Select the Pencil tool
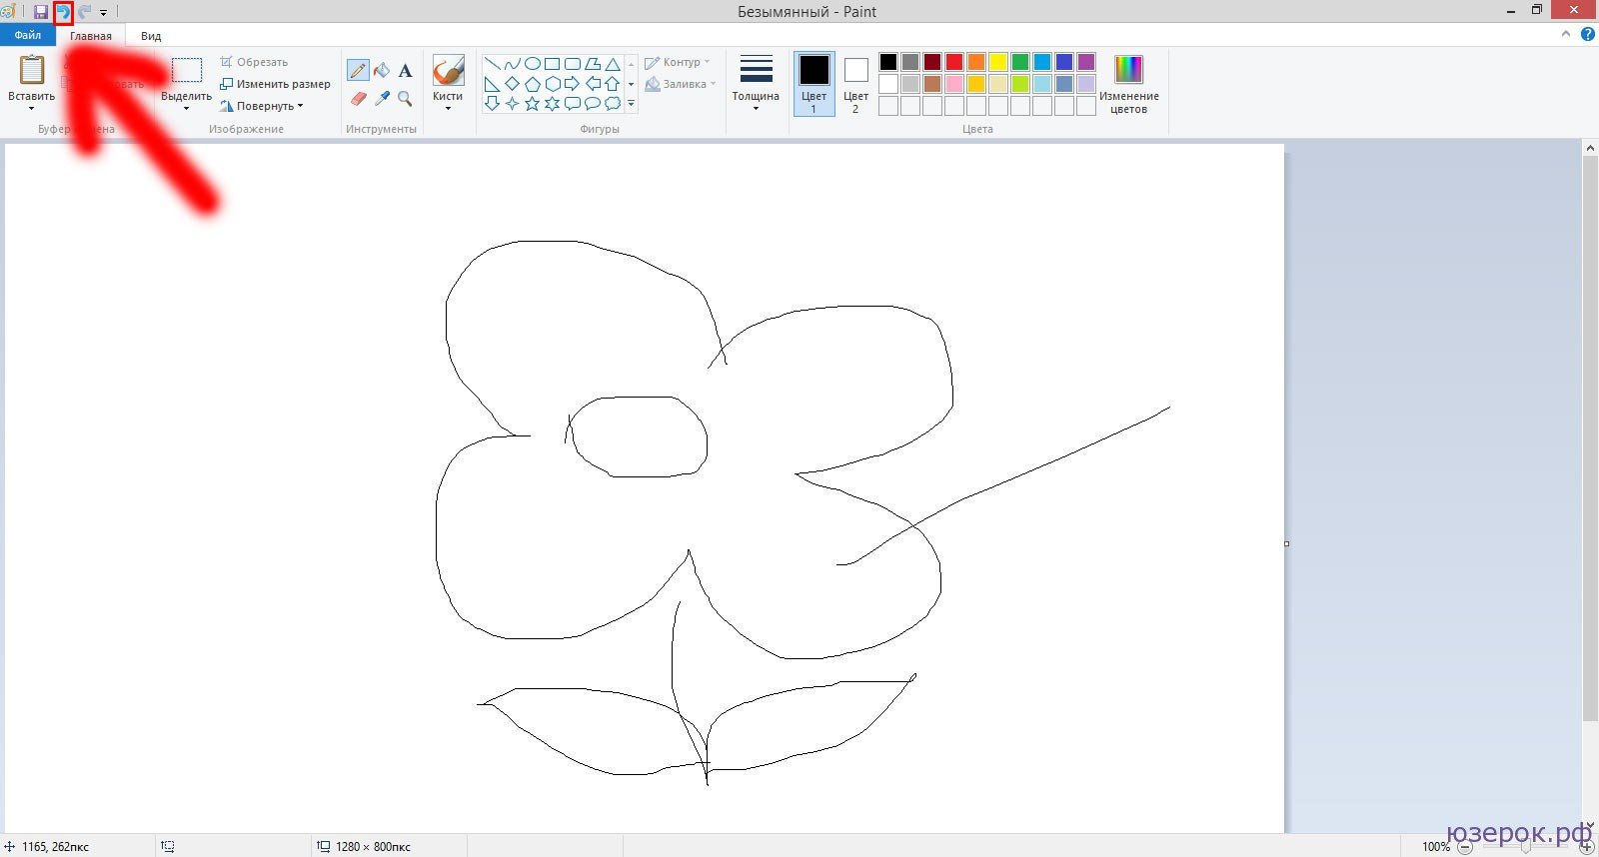 358,70
